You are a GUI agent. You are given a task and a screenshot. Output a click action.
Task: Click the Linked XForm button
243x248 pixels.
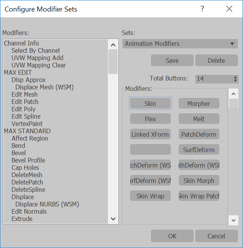coord(150,134)
